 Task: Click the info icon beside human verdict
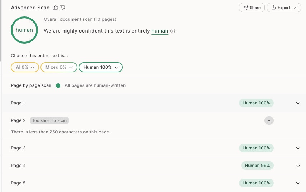point(173,31)
